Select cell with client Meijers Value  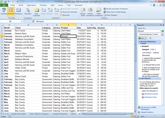pyautogui.click(x=28, y=54)
